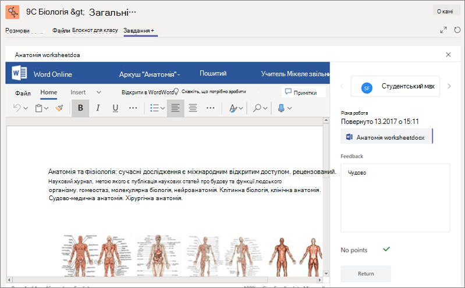Expand the bullet list dropdown arrow
Viewport: 465px width, 288px height.
[163, 108]
